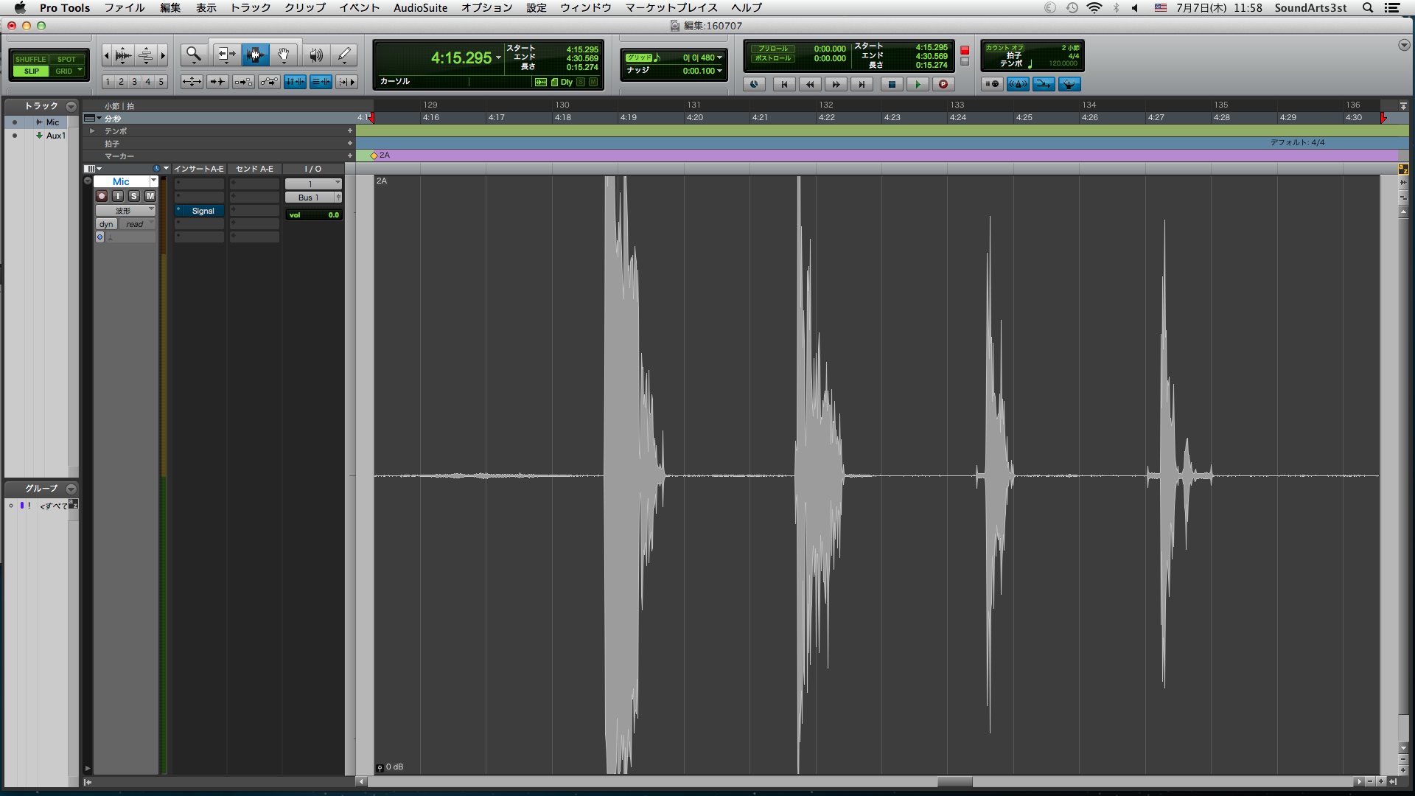Open the Mic track name dropdown arrow
1415x796 pixels.
tap(153, 181)
